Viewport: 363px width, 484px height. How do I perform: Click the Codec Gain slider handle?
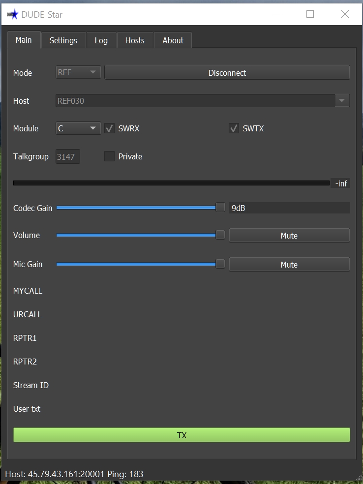coord(220,208)
